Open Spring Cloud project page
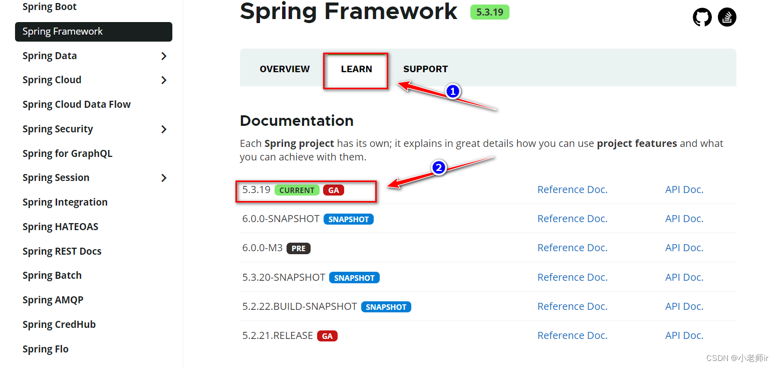The image size is (776, 367). [52, 80]
